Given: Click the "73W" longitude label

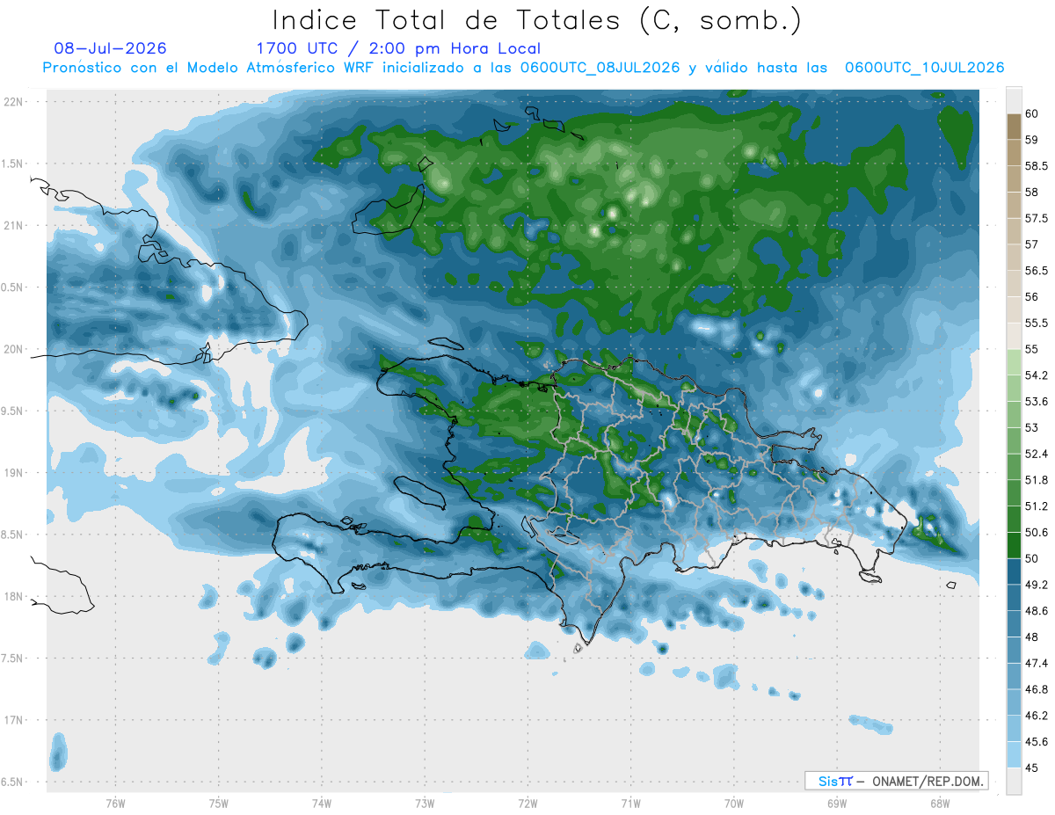Looking at the screenshot, I should click(x=425, y=803).
